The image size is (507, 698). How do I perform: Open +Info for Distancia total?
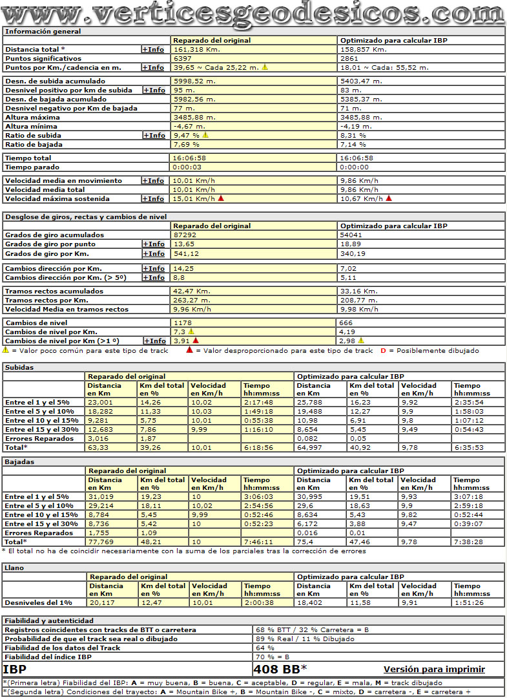tap(153, 49)
